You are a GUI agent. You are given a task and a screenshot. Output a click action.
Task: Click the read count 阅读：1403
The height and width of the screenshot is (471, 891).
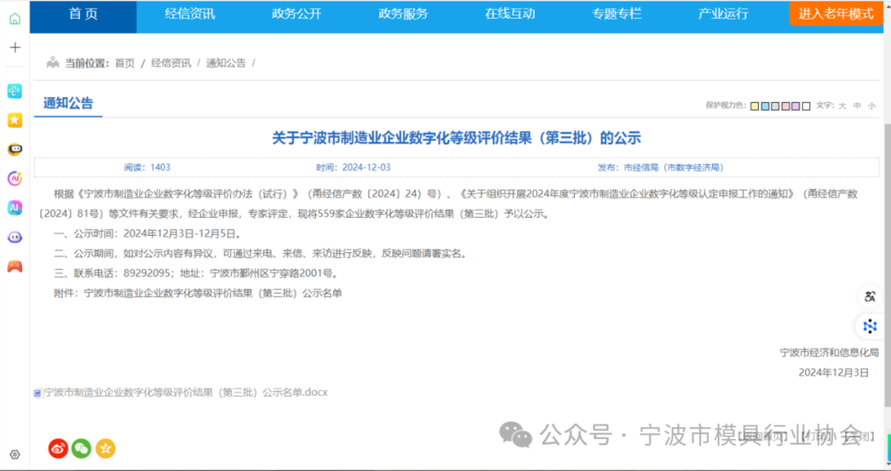pyautogui.click(x=147, y=167)
